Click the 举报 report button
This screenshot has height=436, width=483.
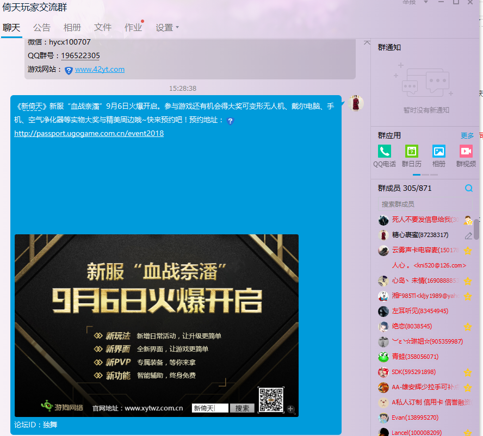410,3
